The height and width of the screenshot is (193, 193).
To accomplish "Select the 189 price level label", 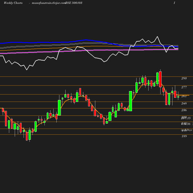I will 184,136.
